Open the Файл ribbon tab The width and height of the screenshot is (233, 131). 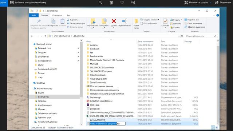(x=34, y=15)
